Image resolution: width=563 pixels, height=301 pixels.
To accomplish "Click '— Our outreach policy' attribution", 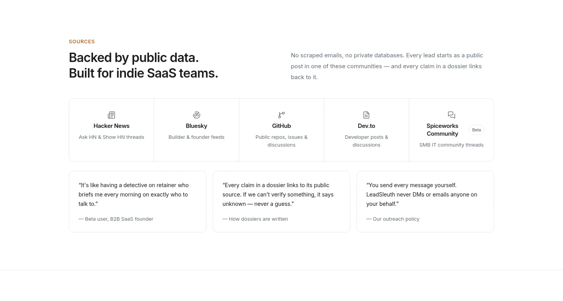I will 393,219.
